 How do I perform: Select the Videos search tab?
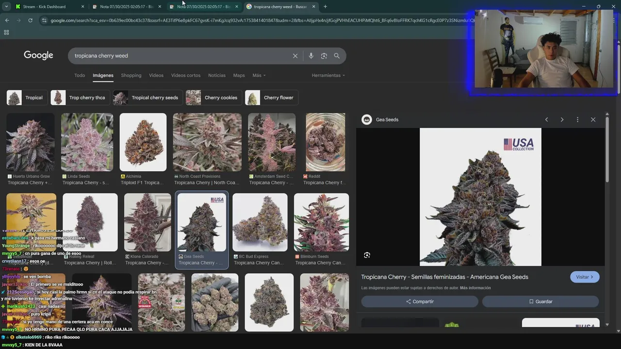(156, 76)
